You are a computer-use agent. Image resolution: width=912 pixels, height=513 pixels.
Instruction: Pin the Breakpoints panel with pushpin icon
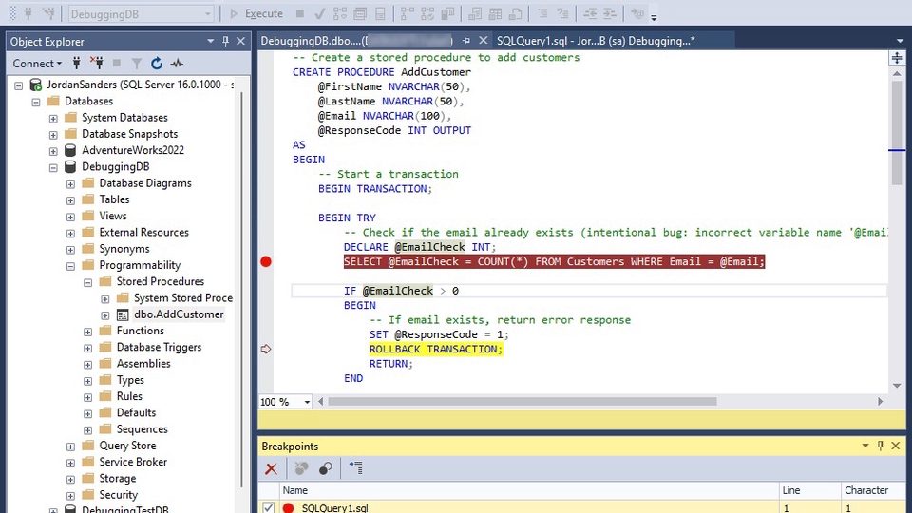click(x=881, y=446)
